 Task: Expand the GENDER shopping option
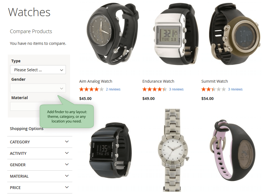pos(40,165)
